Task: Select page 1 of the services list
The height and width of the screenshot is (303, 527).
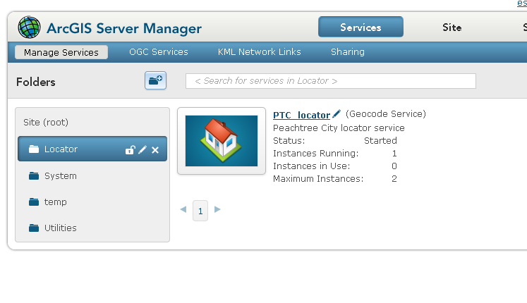Action: (200, 211)
